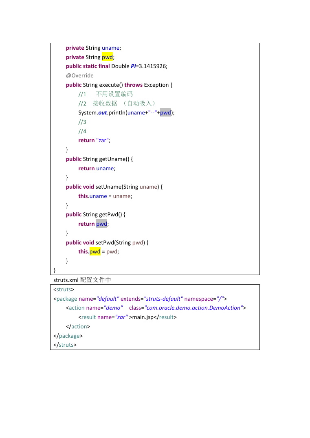Click highlighted pwd in private String declaration
Screen dimensions: 310x438
tap(107, 57)
